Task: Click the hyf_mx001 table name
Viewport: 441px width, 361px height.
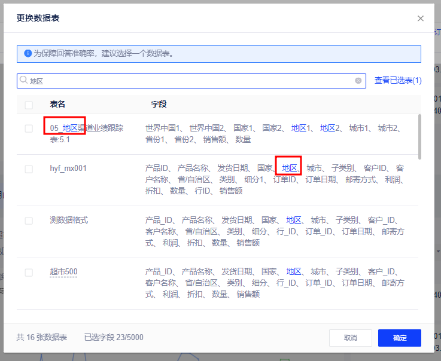Action: point(68,169)
